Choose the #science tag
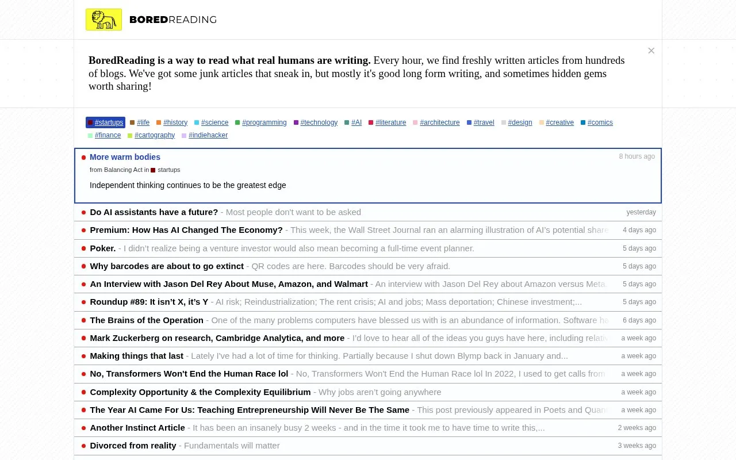The image size is (736, 460). point(211,122)
